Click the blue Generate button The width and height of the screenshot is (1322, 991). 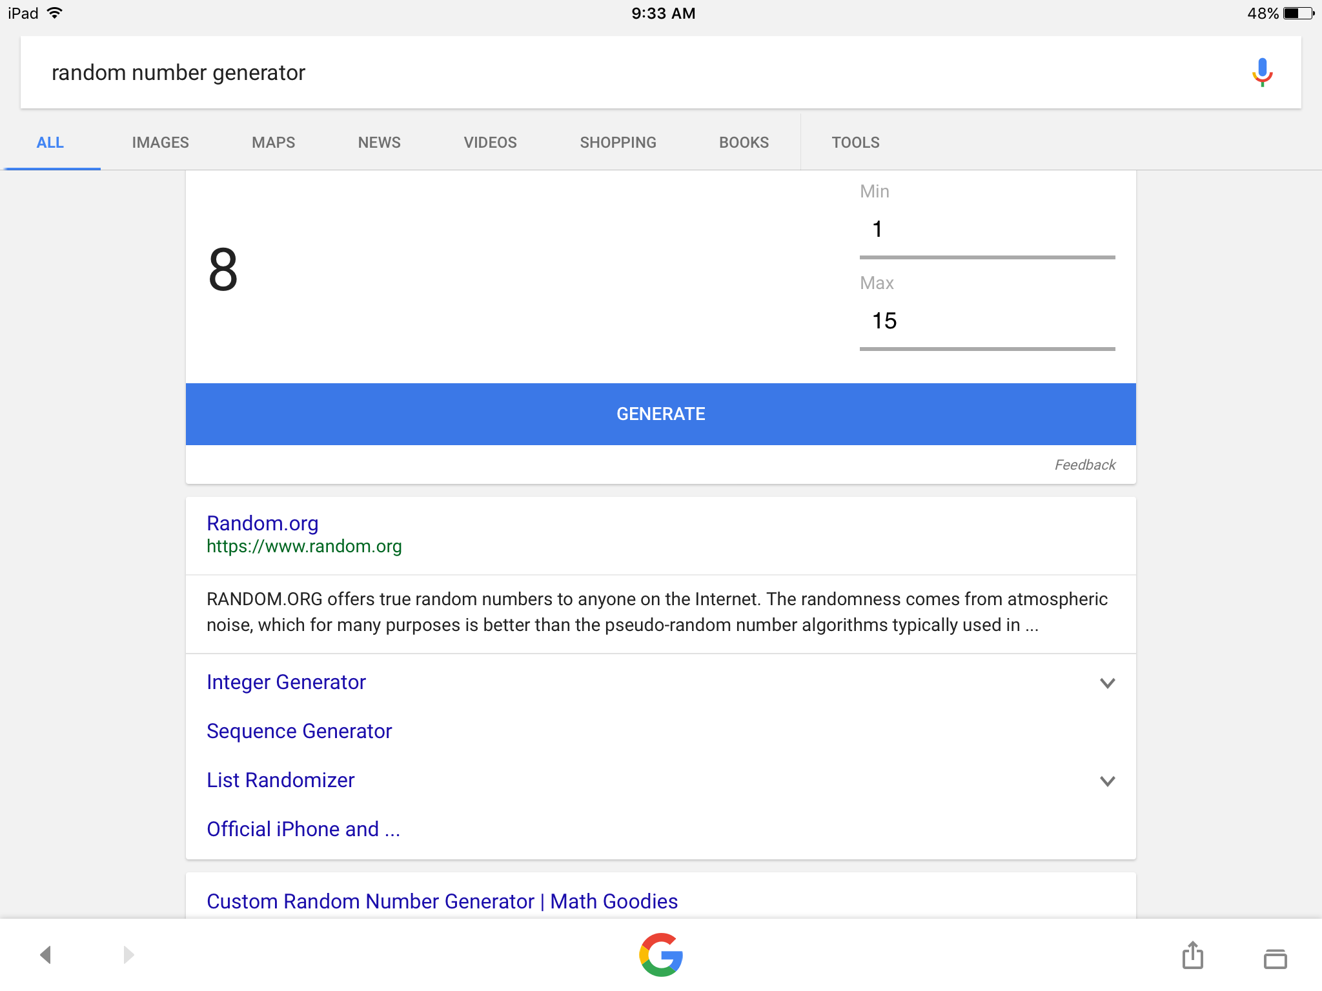click(661, 414)
